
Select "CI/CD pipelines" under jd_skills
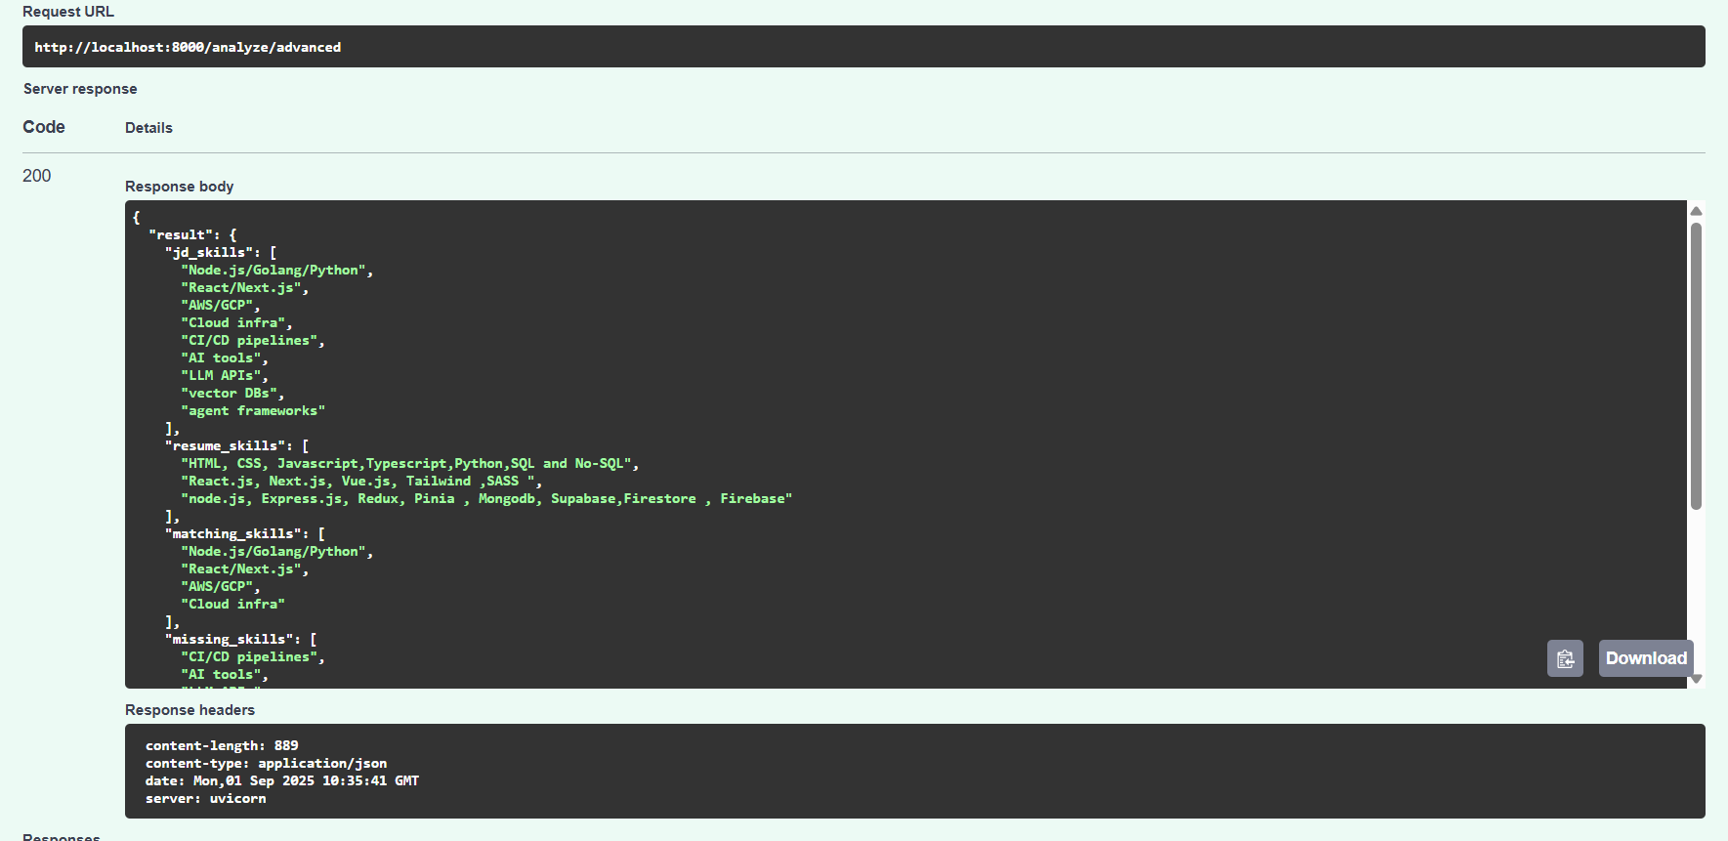tap(249, 340)
